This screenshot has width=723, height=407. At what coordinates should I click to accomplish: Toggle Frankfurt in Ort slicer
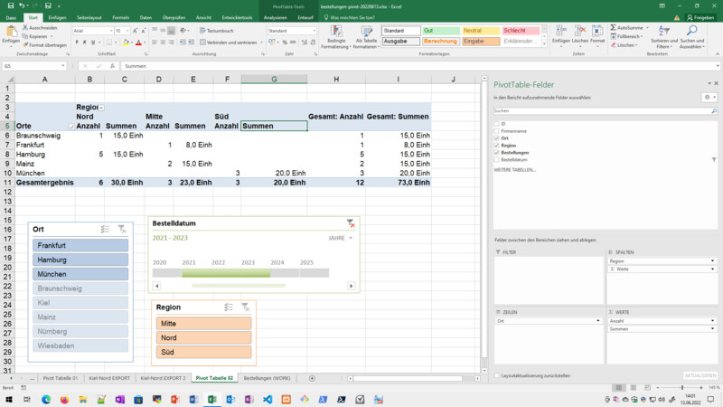80,245
